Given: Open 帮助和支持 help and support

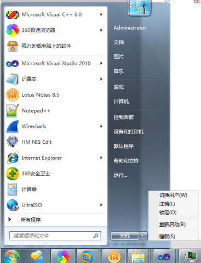Looking at the screenshot, I should click(126, 161).
